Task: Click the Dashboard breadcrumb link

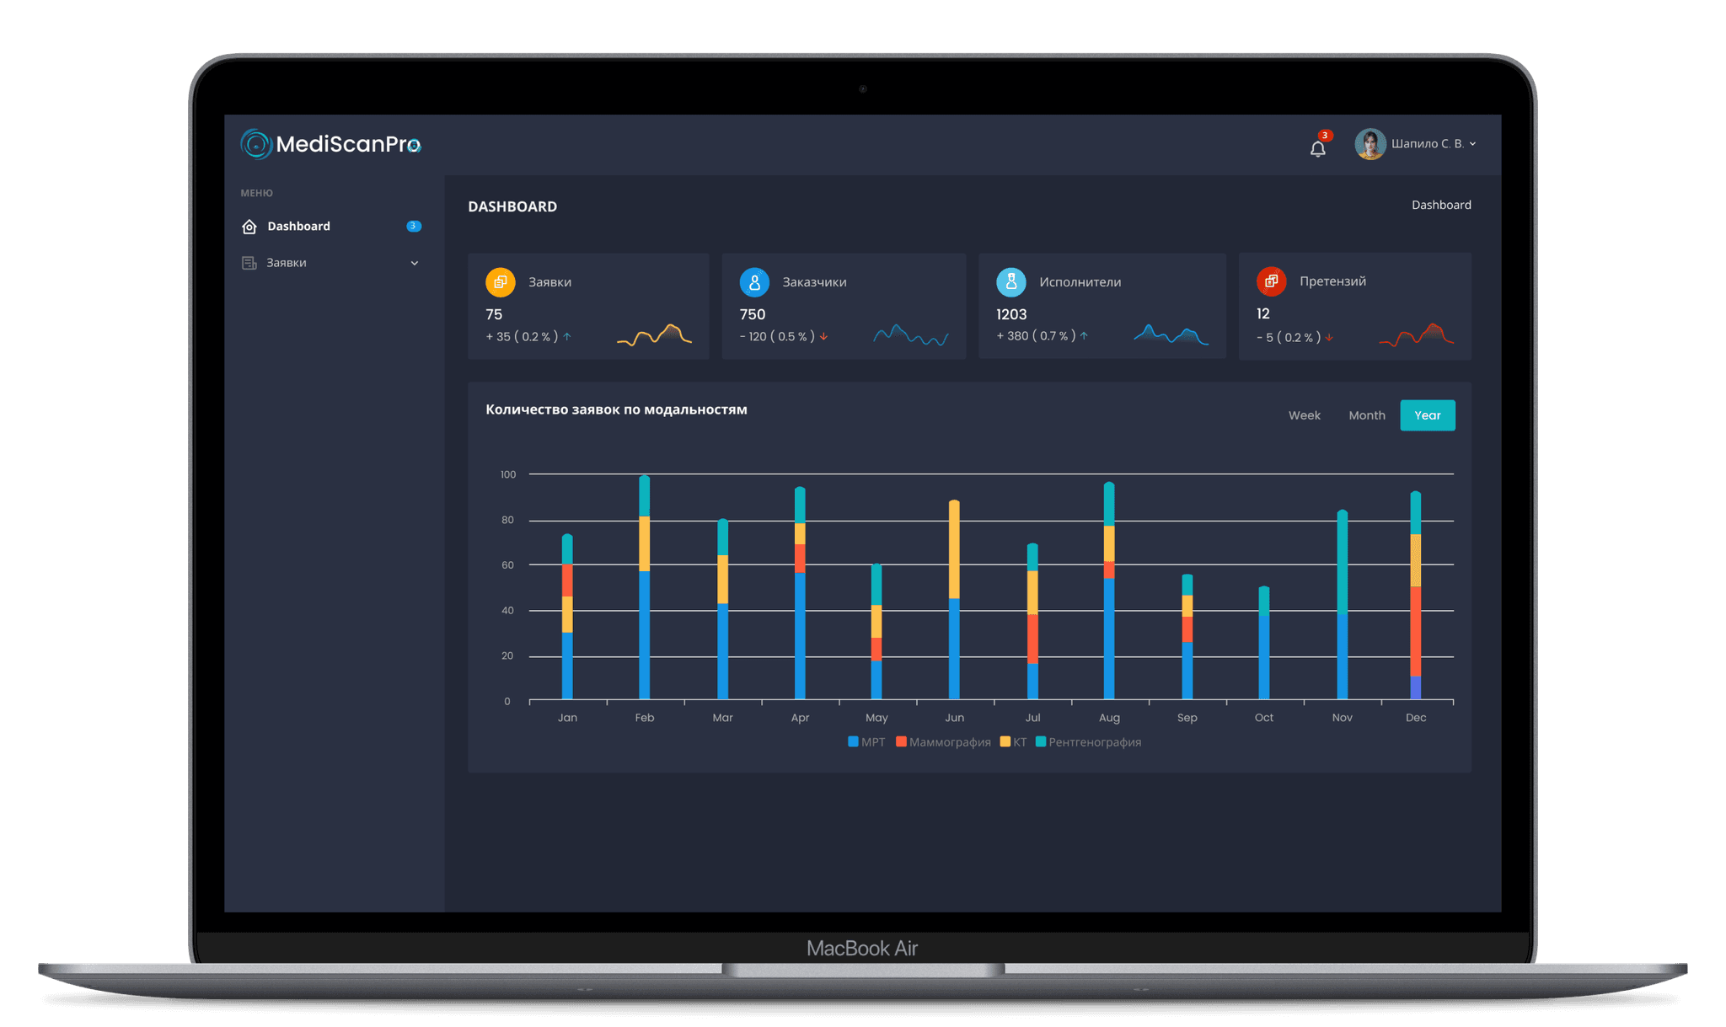Action: tap(1441, 205)
